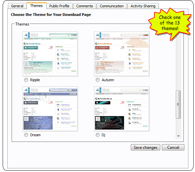Click the Autumn theme preview thumbnail
195x172 pixels.
pos(122,54)
